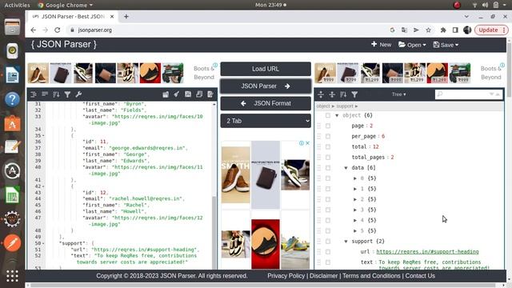Open Chrome extensions puzzle icon

443,30
